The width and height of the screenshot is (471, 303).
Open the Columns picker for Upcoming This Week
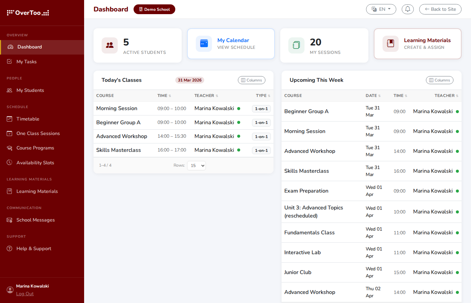(x=440, y=80)
